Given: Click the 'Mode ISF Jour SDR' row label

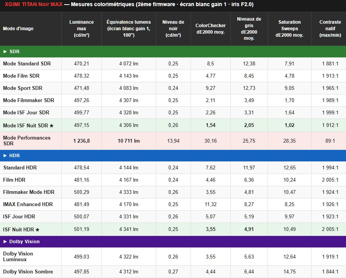Looking at the screenshot, I should [x=26, y=113].
